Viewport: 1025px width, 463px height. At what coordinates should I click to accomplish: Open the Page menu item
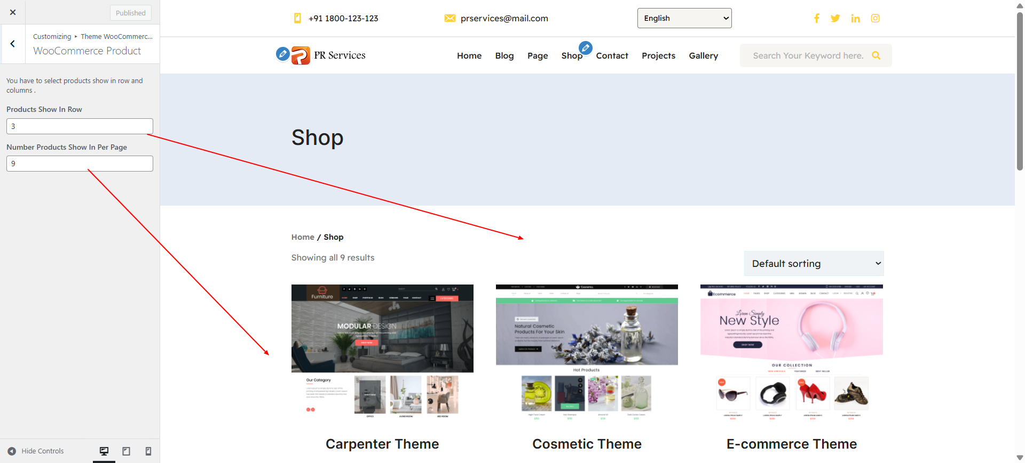[x=538, y=55]
